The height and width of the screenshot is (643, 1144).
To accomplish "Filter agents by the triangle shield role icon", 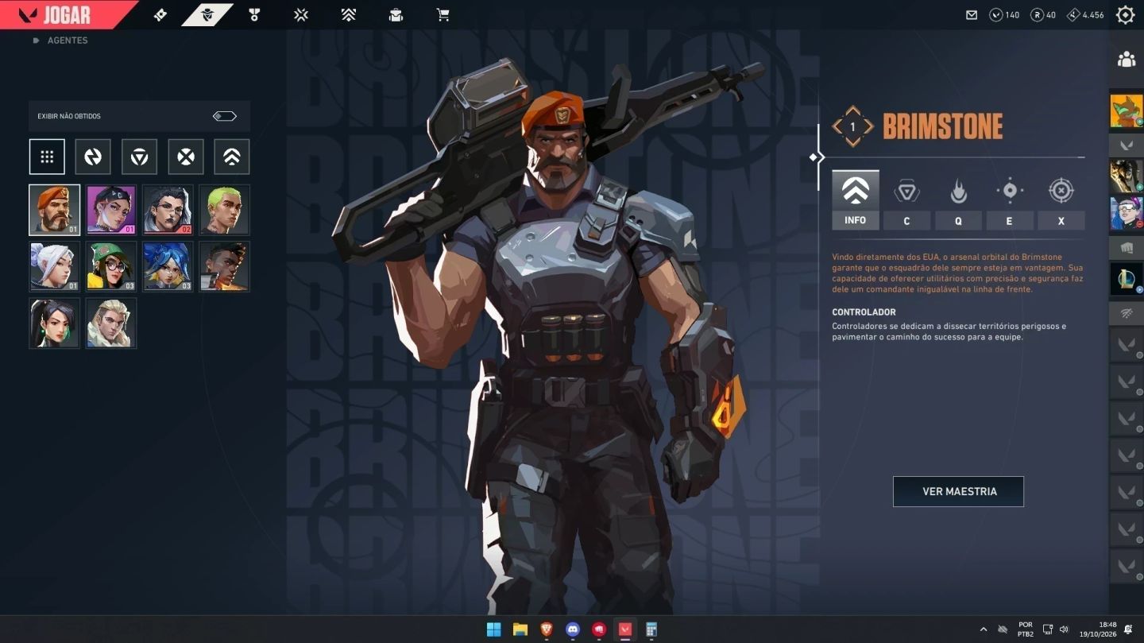I will [x=139, y=157].
